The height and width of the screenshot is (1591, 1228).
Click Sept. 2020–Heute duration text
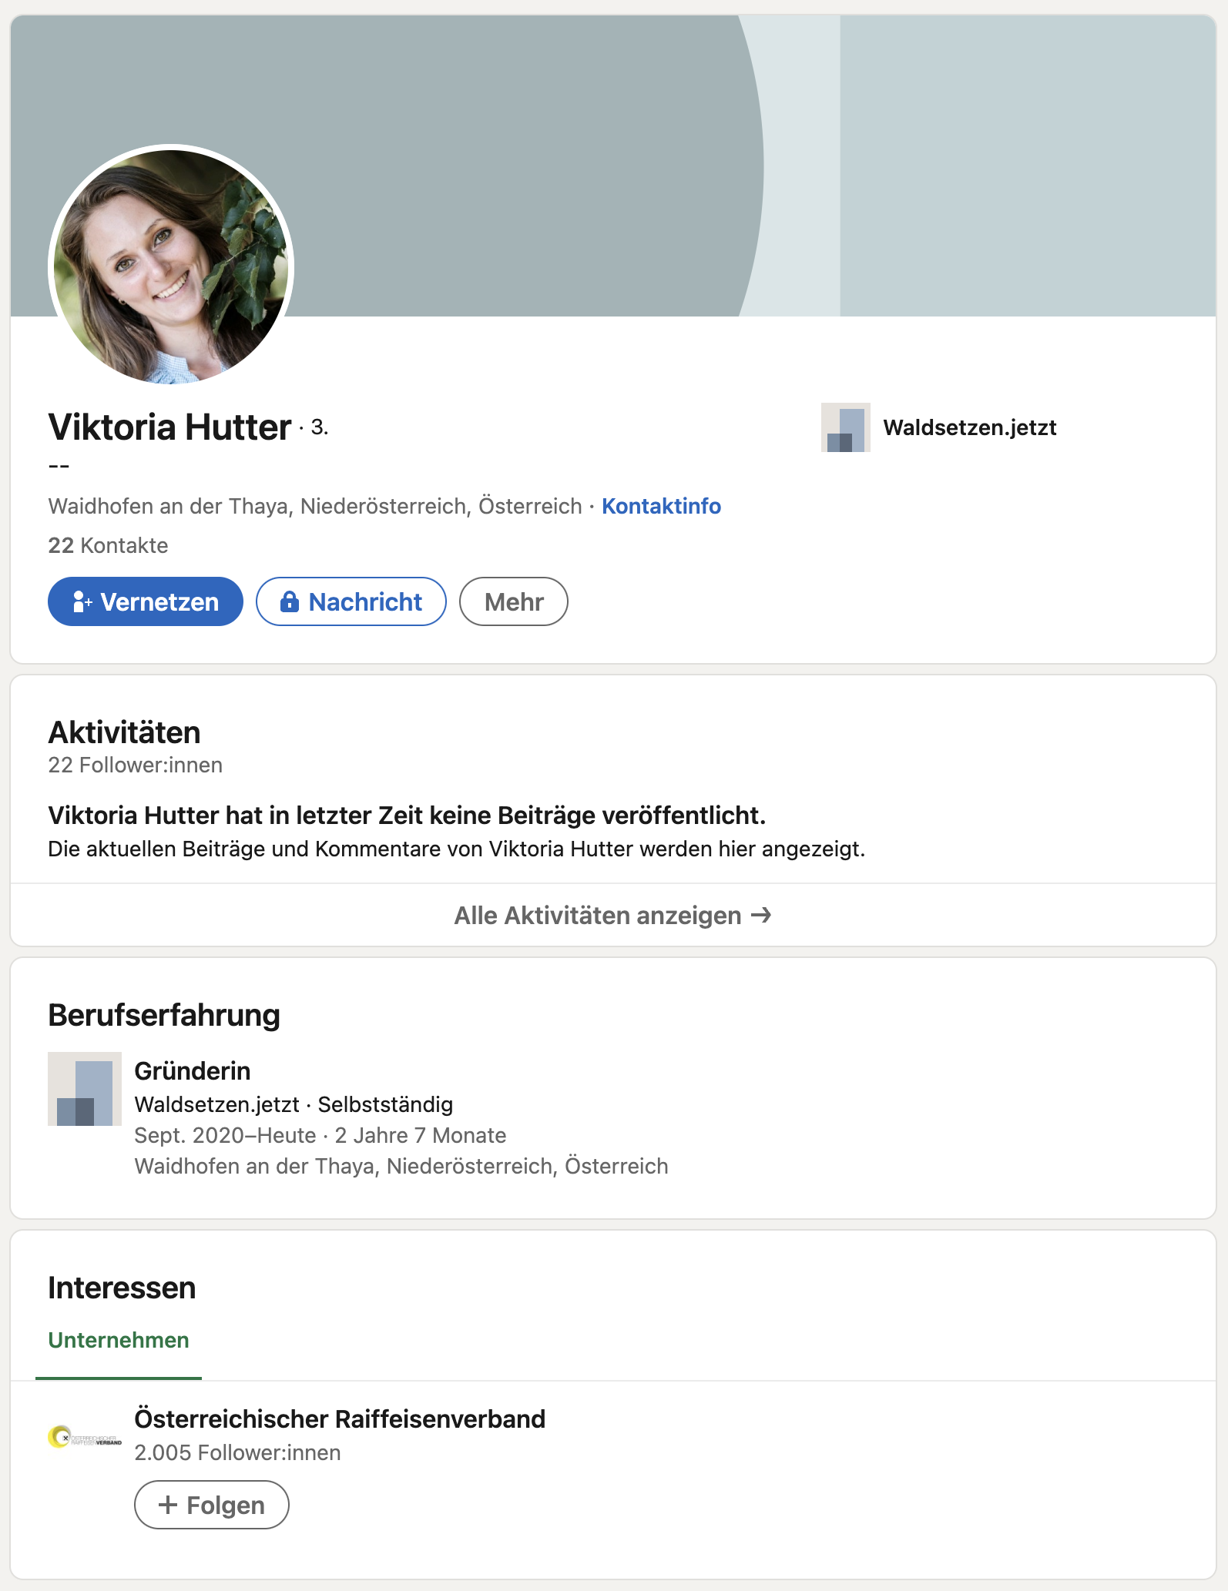coord(320,1135)
